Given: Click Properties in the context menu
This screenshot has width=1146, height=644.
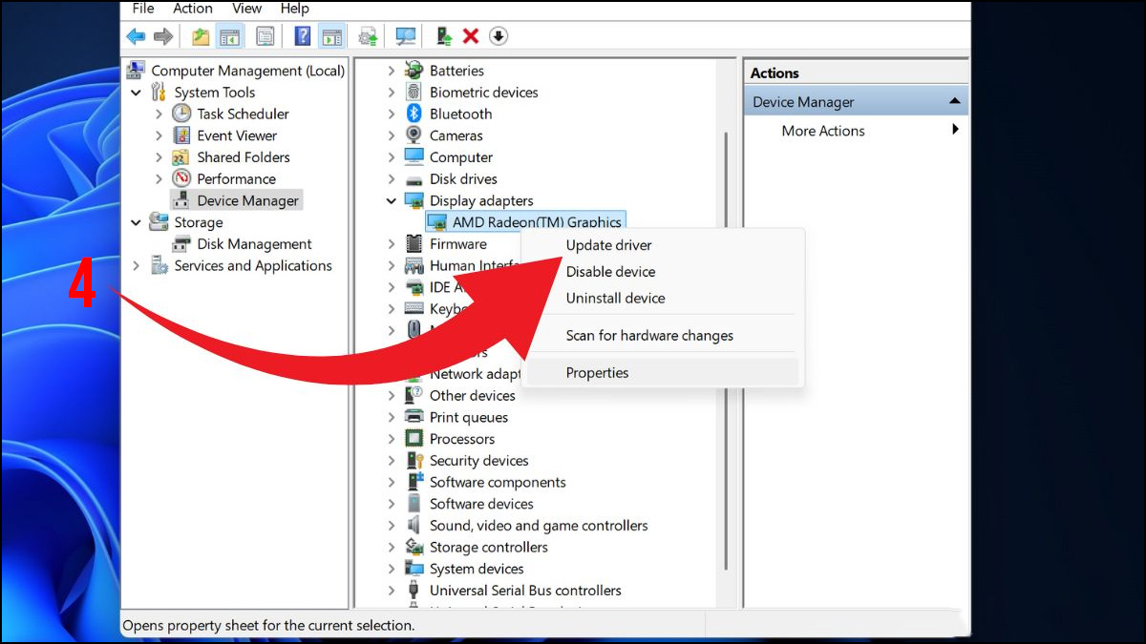Looking at the screenshot, I should (x=597, y=372).
